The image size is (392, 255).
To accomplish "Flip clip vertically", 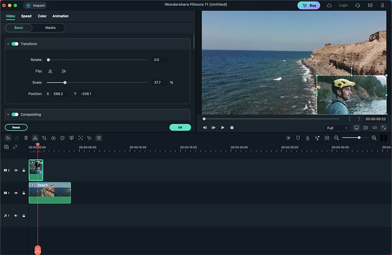I will [64, 71].
